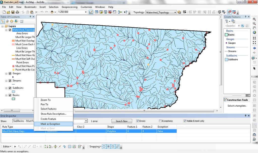This screenshot has width=258, height=153.
Task: Click the Print icon in the toolbar
Action: coord(17,12)
